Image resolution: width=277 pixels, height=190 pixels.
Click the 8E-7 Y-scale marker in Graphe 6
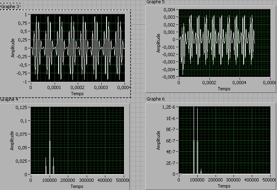click(170, 129)
